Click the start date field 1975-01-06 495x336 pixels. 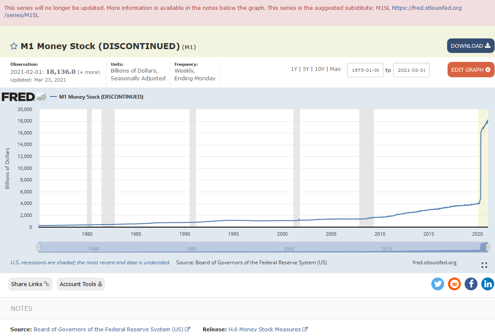[x=365, y=70]
